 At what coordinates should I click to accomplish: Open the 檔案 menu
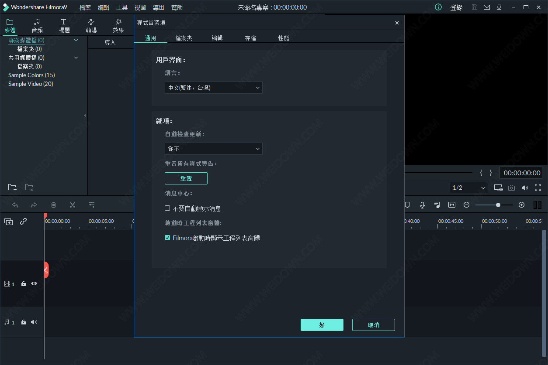(x=85, y=7)
